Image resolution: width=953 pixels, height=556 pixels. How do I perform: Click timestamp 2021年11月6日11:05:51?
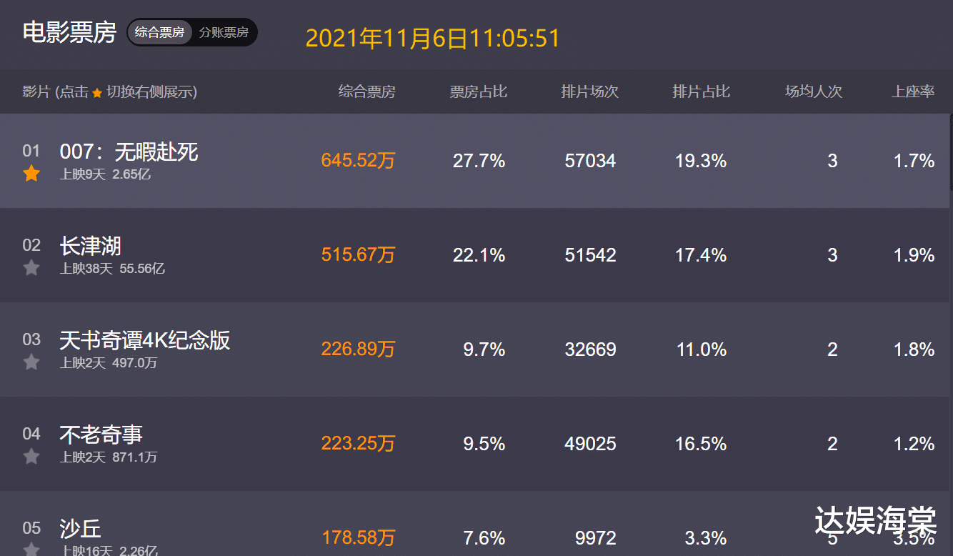click(x=433, y=39)
